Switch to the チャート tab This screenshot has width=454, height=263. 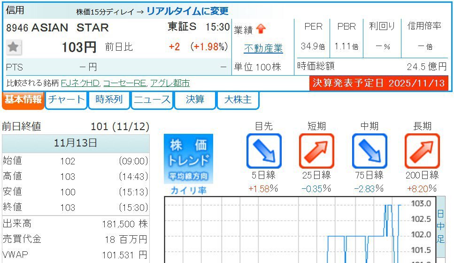[66, 100]
